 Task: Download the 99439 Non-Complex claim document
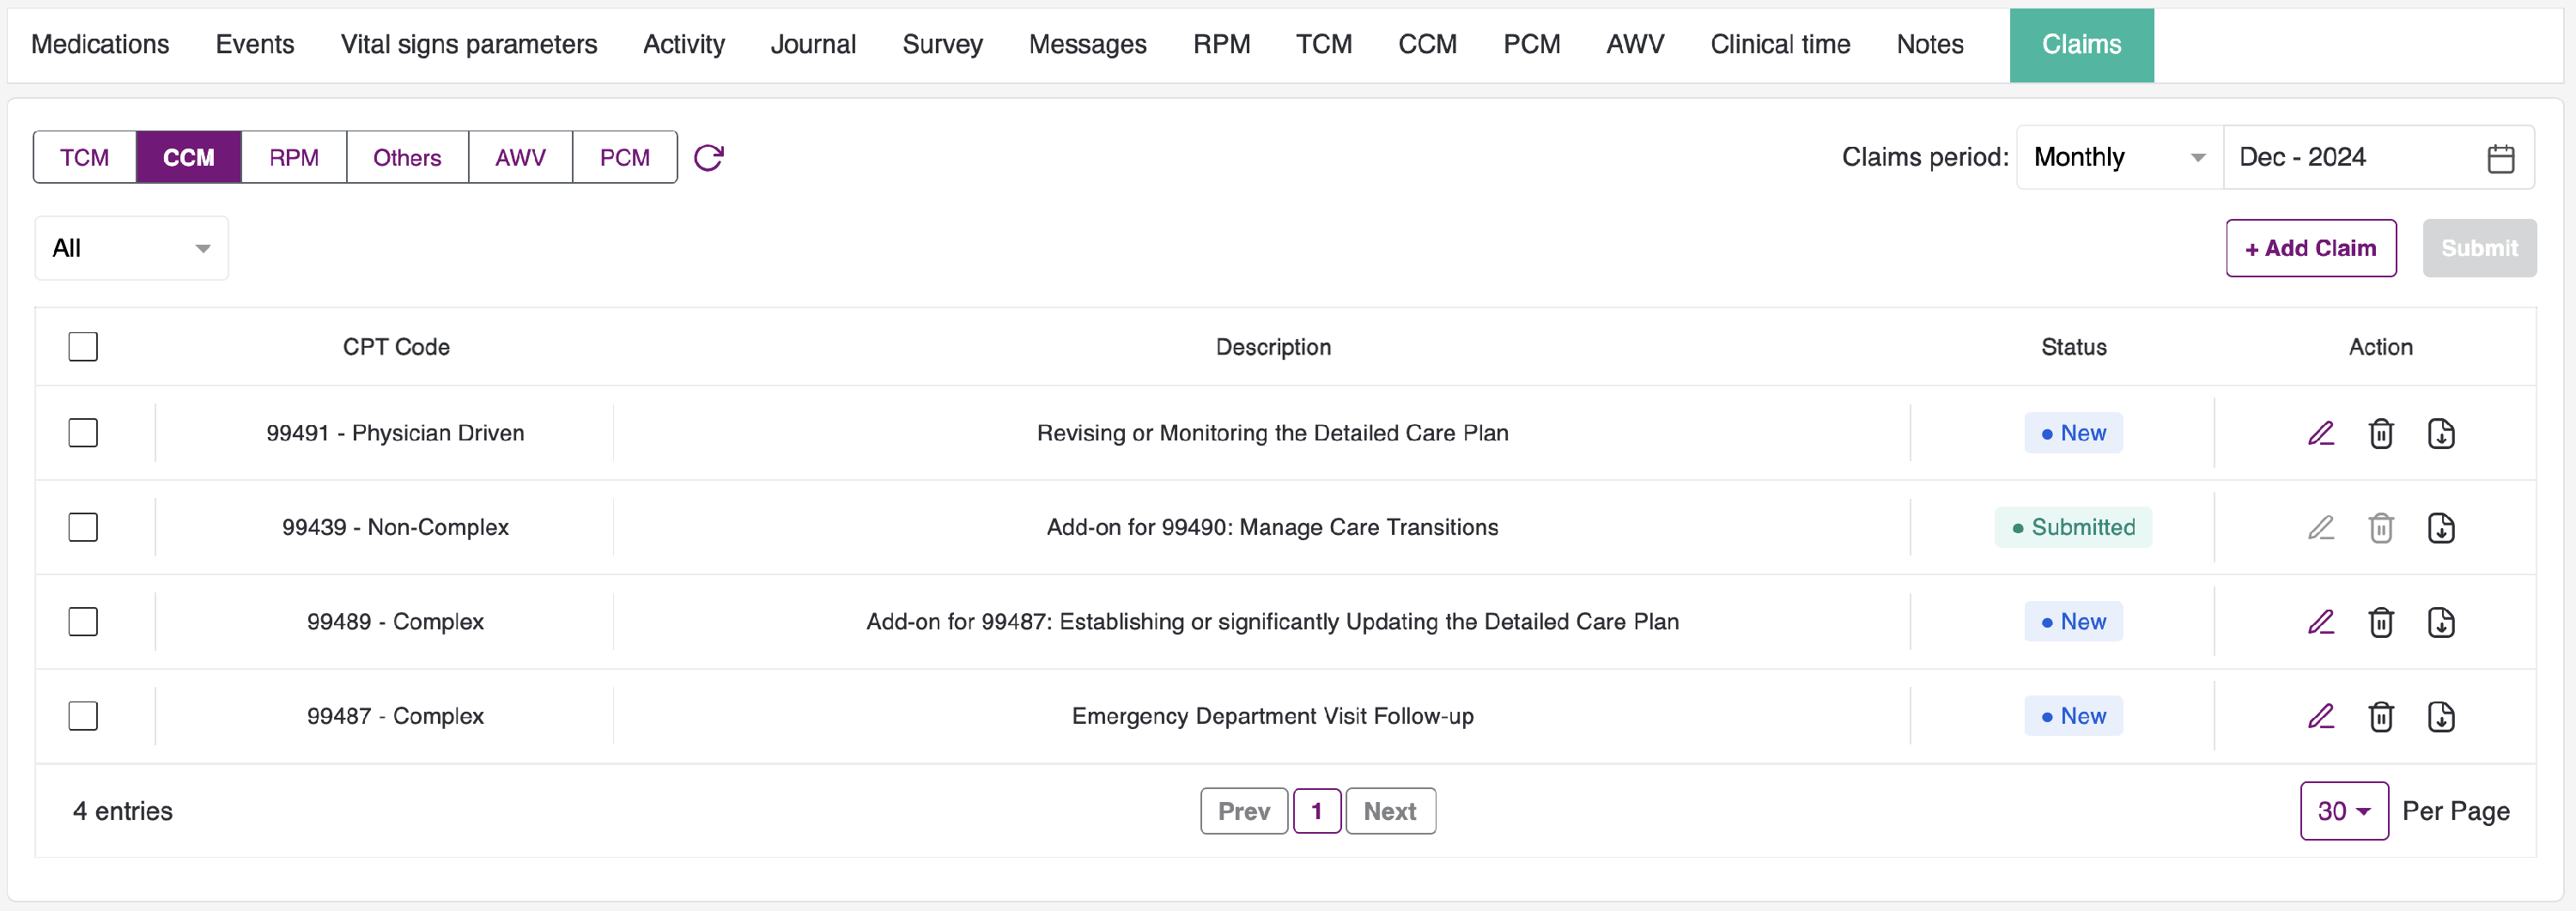pos(2441,527)
